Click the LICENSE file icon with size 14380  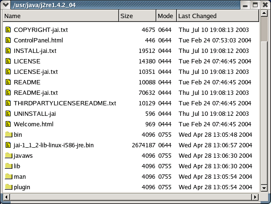coord(8,61)
